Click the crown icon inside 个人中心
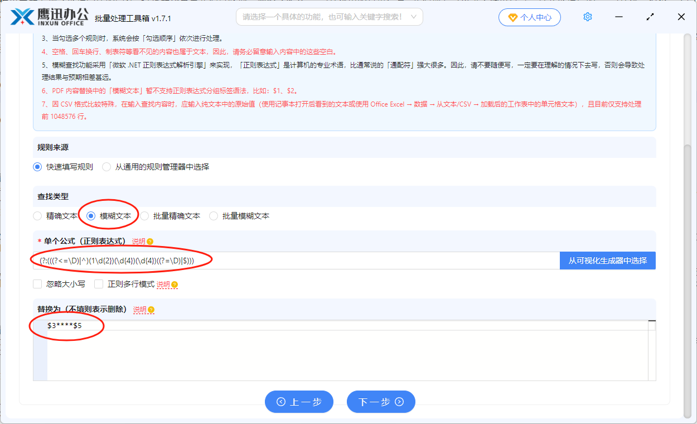 pyautogui.click(x=514, y=17)
